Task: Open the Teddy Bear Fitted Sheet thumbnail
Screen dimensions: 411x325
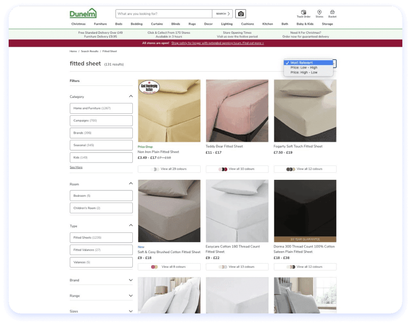Action: tap(237, 110)
